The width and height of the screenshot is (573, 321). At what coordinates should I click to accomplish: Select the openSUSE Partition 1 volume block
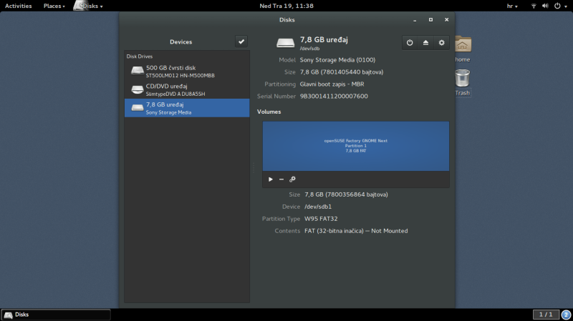point(355,146)
